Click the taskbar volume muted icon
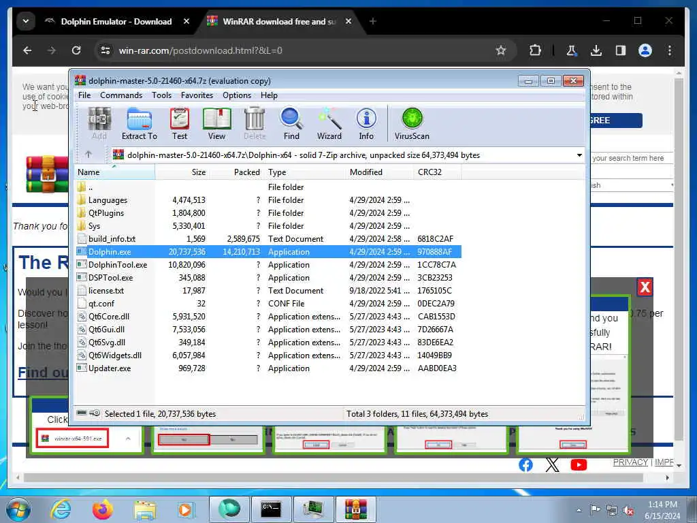697x523 pixels. point(628,511)
